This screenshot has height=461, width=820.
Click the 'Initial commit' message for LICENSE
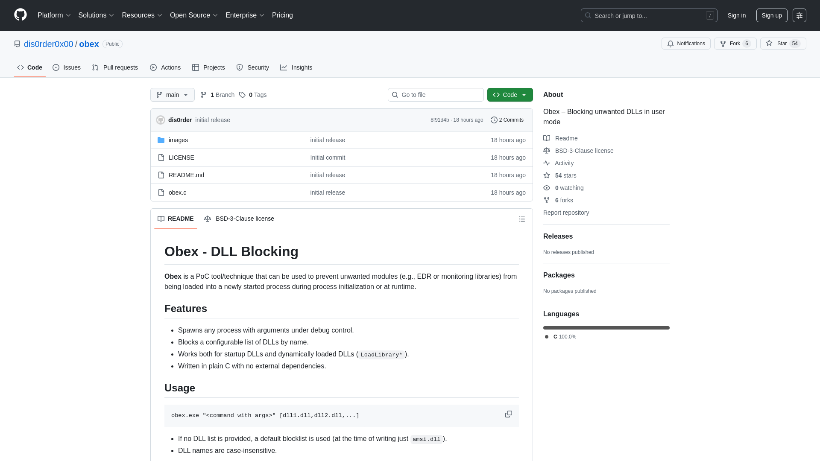tap(328, 158)
